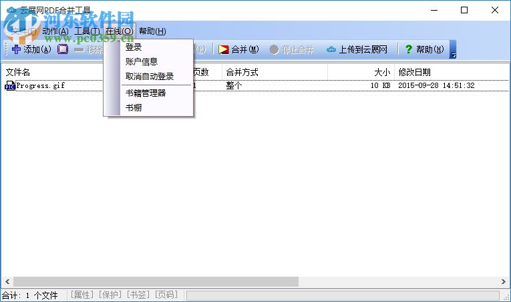Click the 合并(M) merge button
The width and height of the screenshot is (511, 302).
[238, 49]
